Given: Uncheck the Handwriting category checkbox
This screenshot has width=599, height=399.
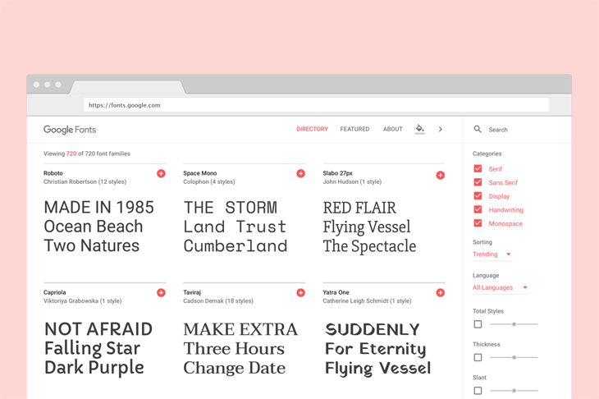Looking at the screenshot, I should point(478,209).
